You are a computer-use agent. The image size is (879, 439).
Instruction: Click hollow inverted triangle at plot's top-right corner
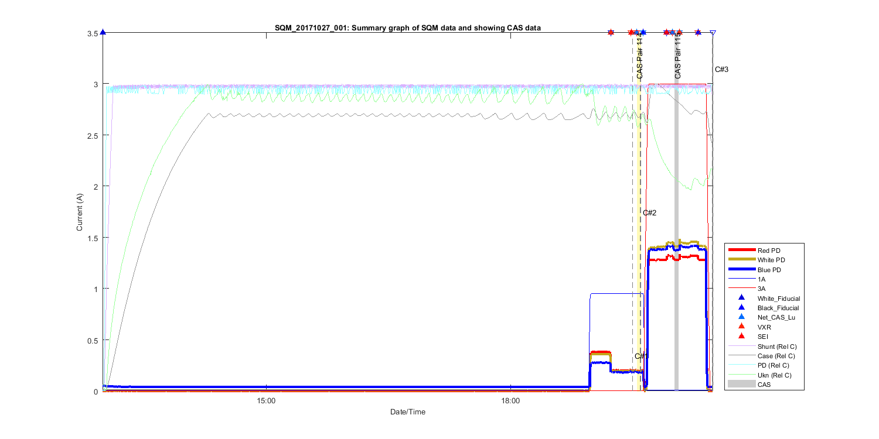713,33
